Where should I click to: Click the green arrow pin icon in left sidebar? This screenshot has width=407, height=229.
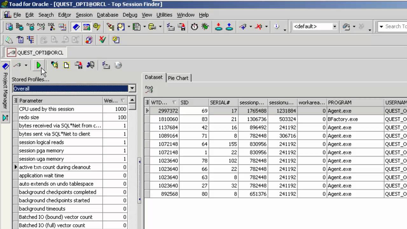coord(5,118)
